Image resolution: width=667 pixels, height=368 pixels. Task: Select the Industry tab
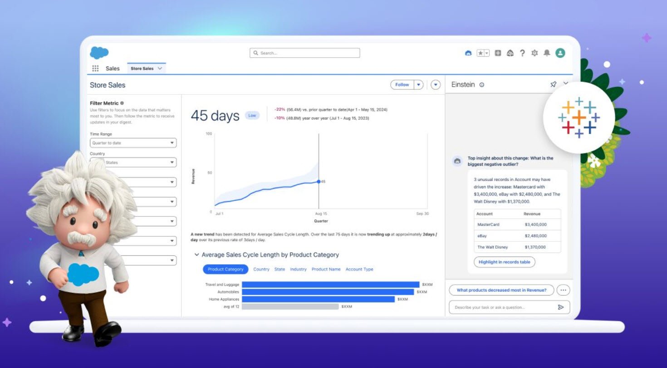(298, 269)
